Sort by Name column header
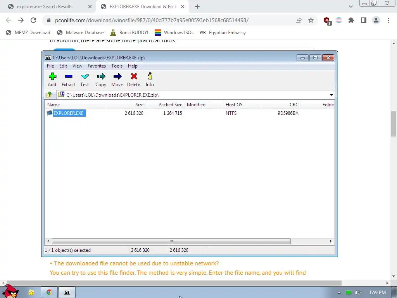The image size is (397, 298). [76, 105]
